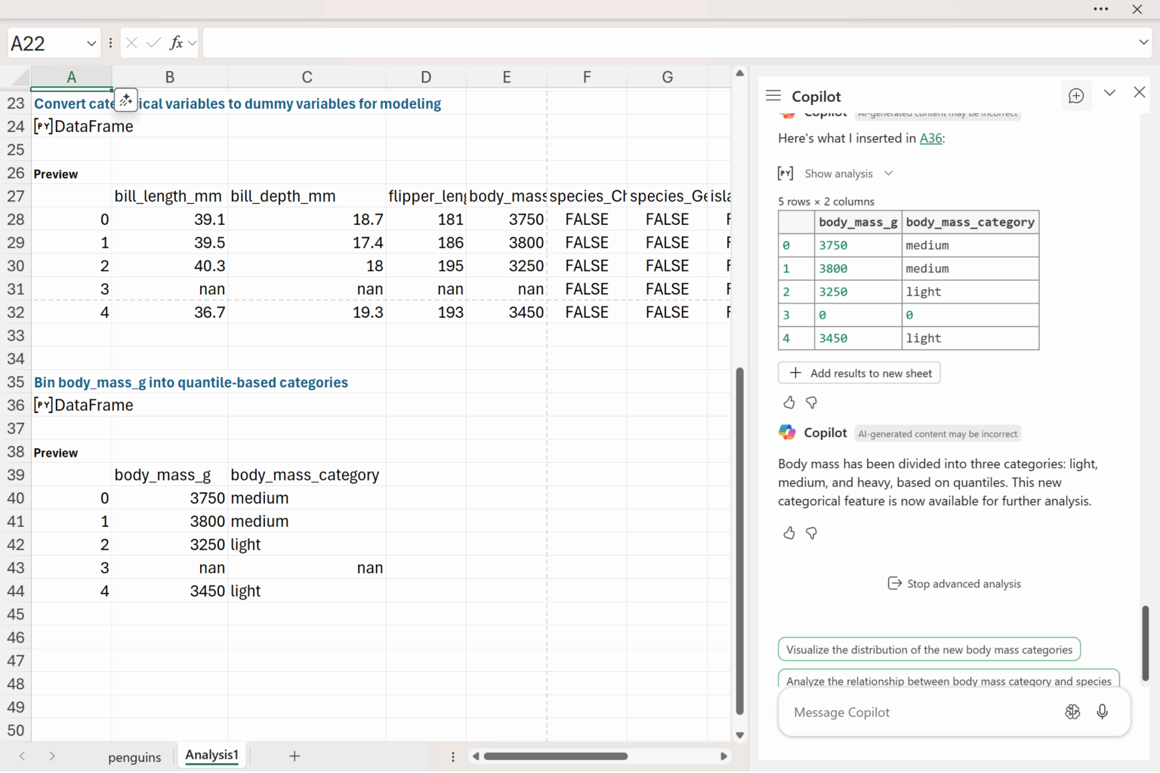Collapse the Copilot pane using chevron

(x=1109, y=93)
